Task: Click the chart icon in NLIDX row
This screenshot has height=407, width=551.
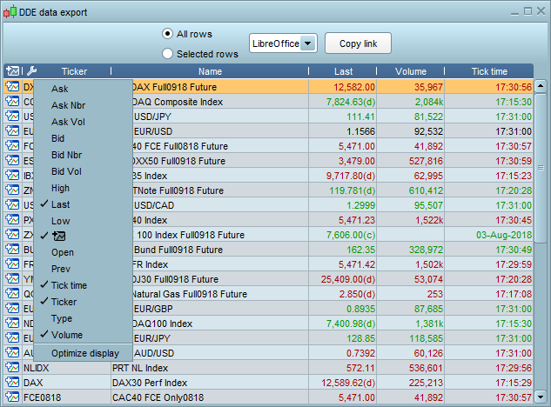Action: point(12,368)
